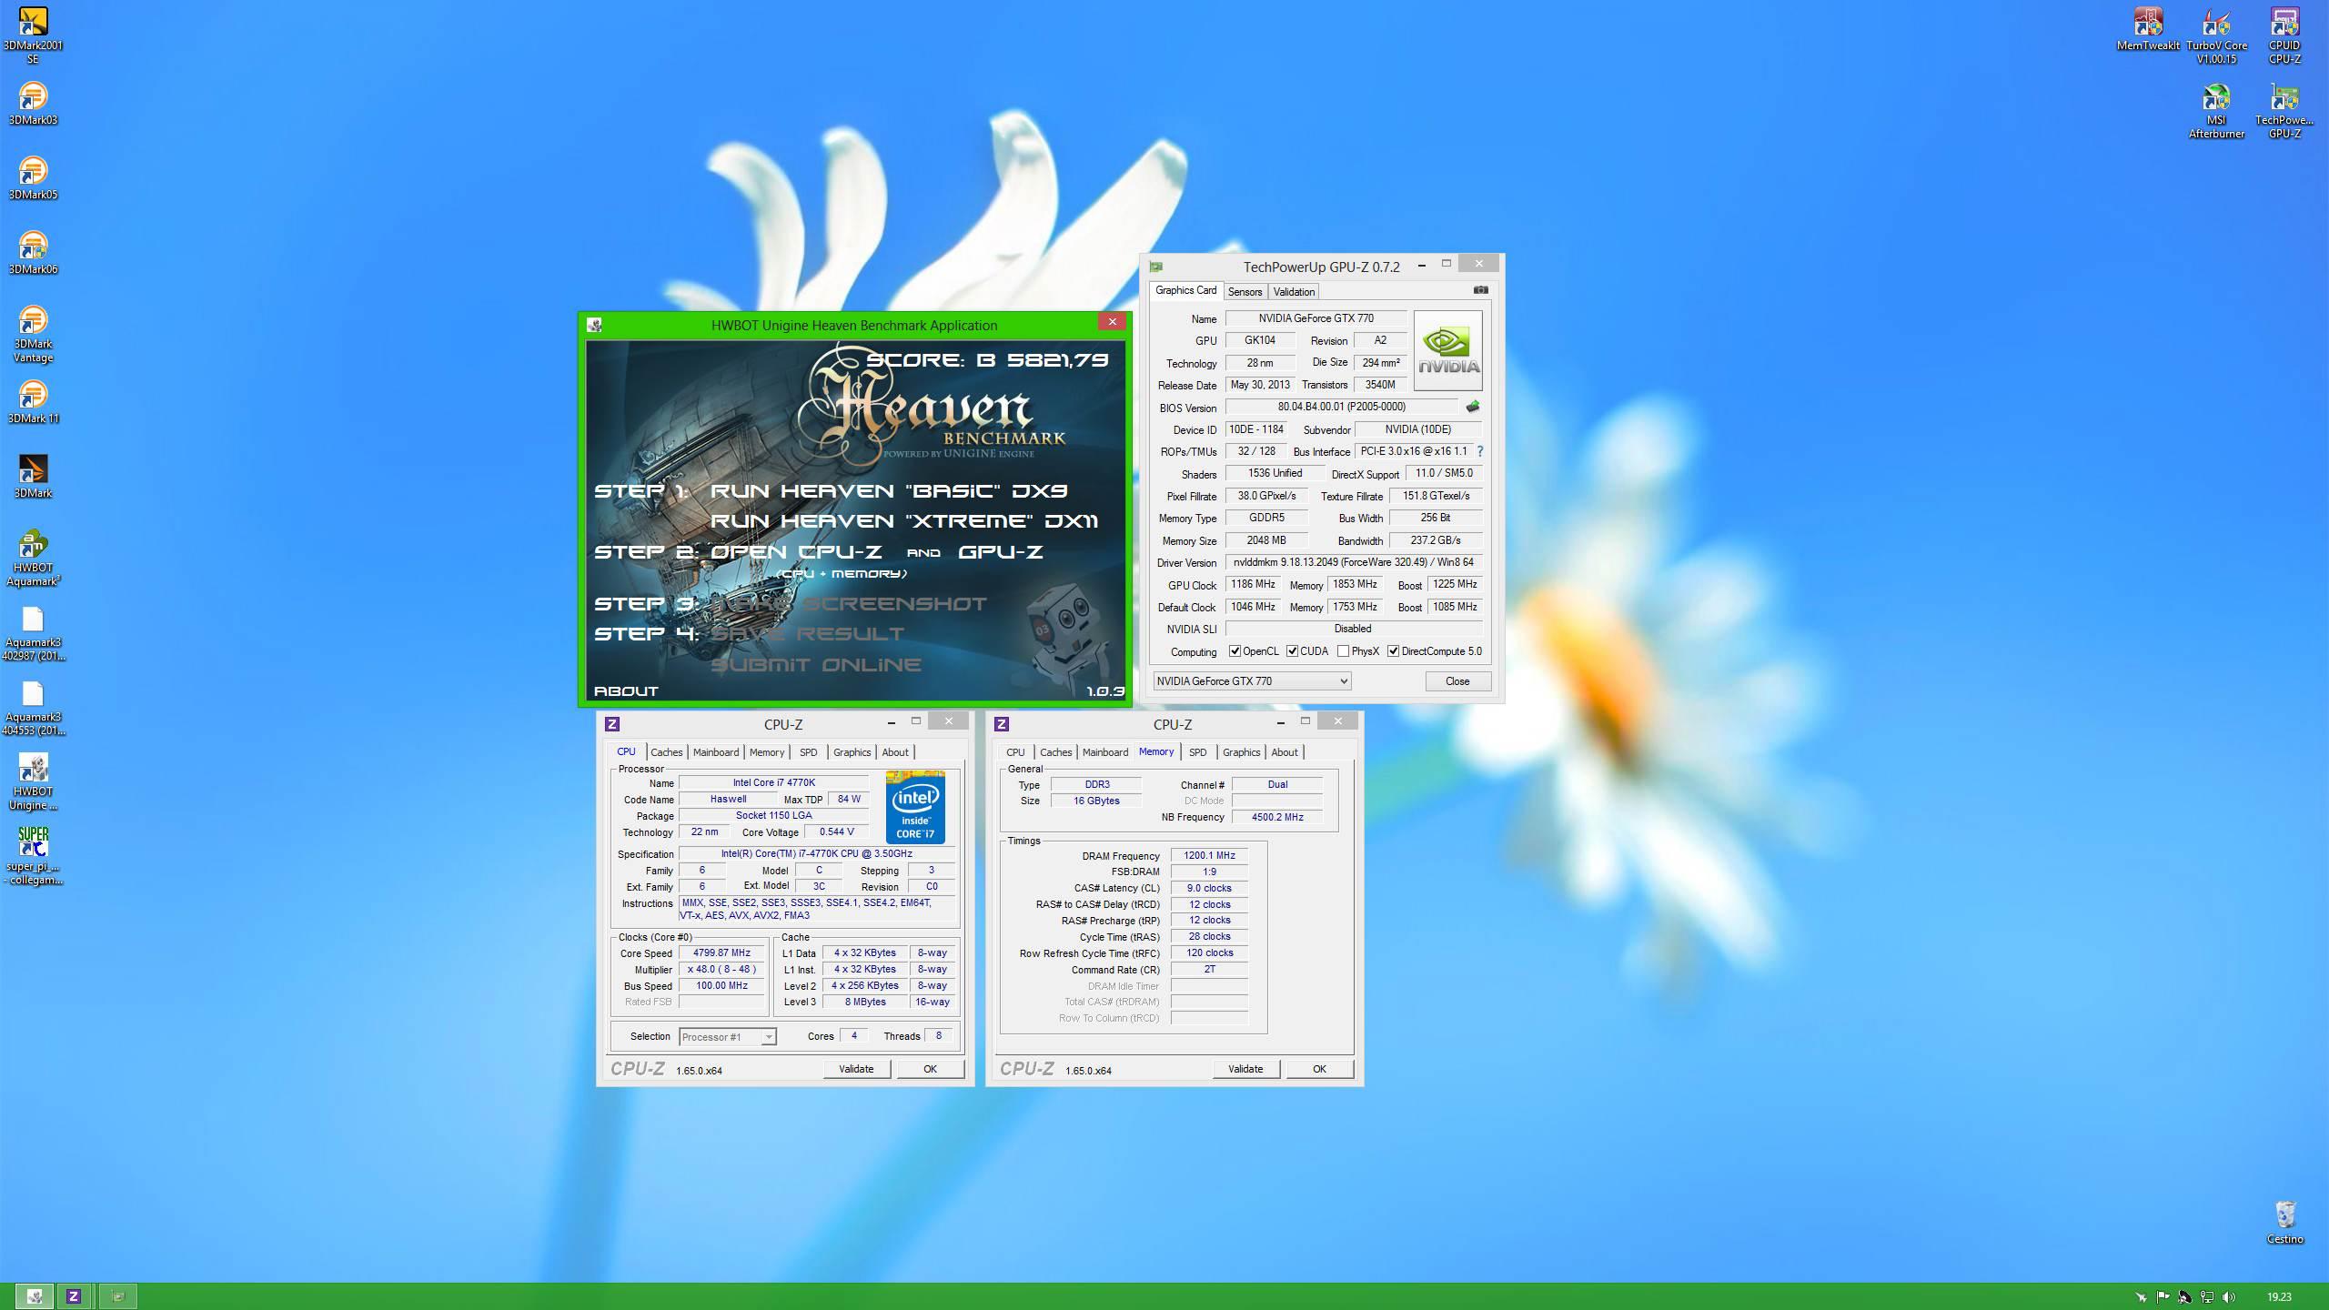Viewport: 2329px width, 1310px height.
Task: Open Mainboard tab in left CPU-Z window
Action: pos(716,752)
